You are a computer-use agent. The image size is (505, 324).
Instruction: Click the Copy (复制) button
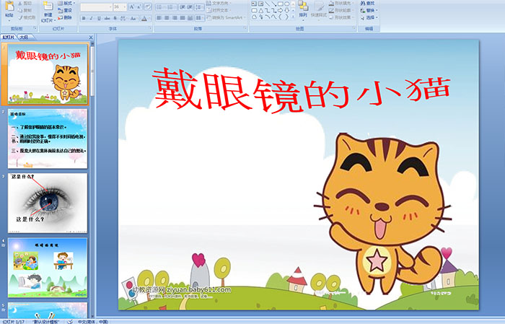[x=25, y=10]
